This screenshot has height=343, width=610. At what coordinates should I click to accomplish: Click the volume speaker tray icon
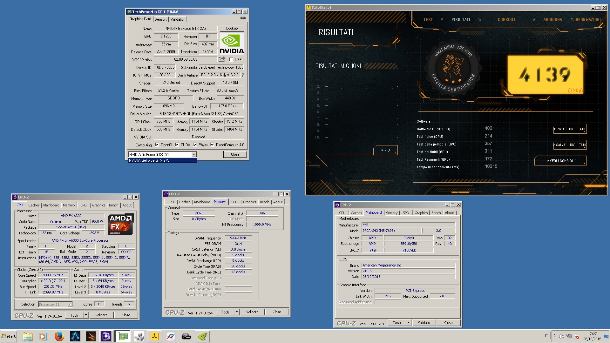561,336
